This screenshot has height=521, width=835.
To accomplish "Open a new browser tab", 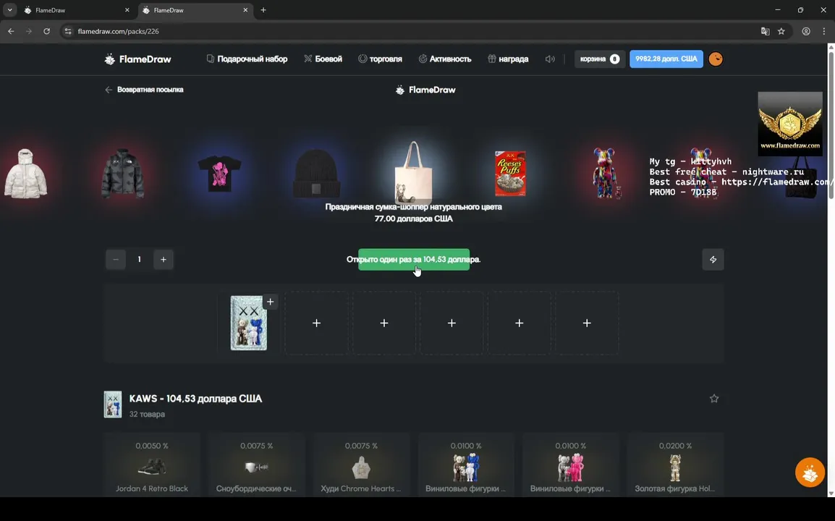I will [263, 10].
